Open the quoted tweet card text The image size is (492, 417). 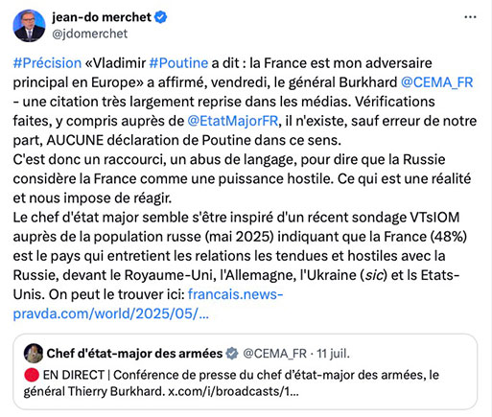(x=231, y=383)
